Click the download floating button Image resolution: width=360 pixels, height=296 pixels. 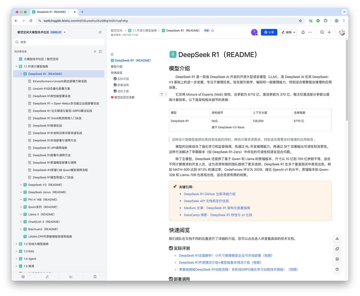337,238
